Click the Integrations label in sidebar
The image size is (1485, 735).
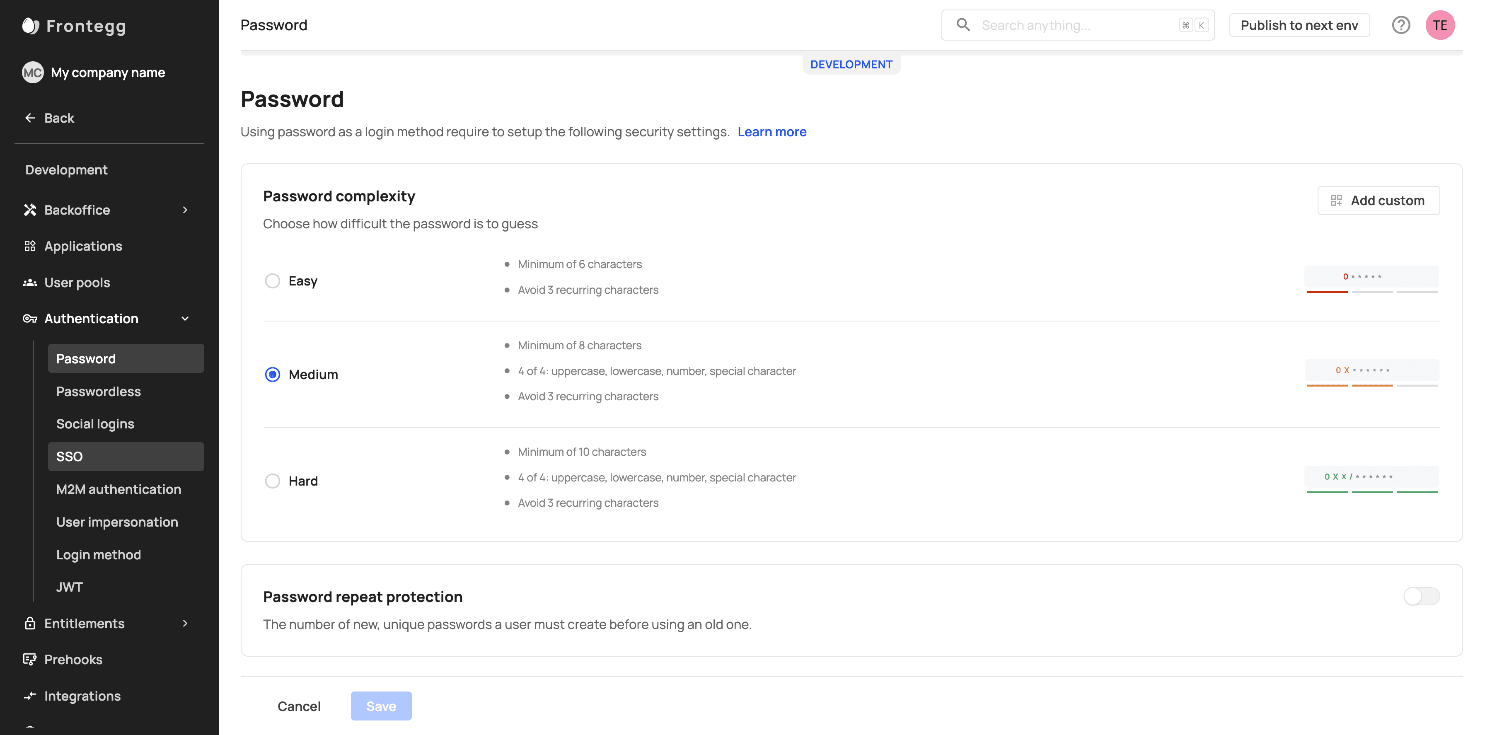(x=82, y=696)
